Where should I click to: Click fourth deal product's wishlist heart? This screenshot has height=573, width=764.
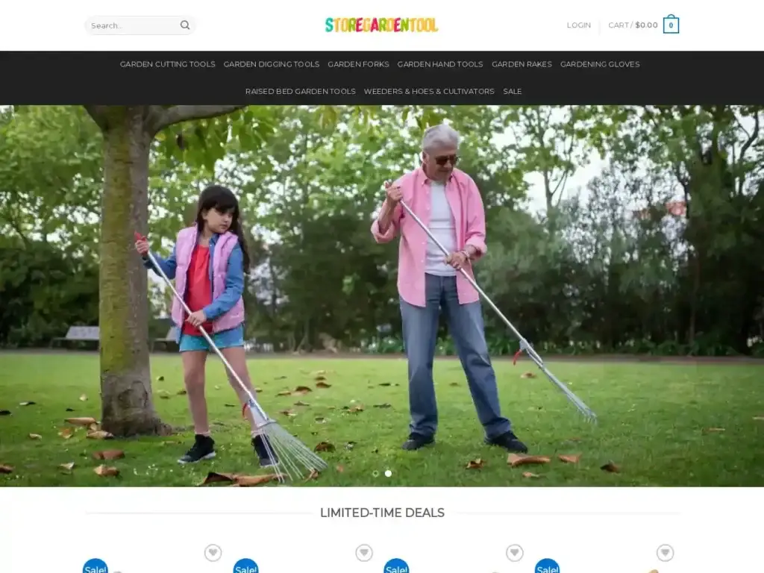tap(665, 553)
